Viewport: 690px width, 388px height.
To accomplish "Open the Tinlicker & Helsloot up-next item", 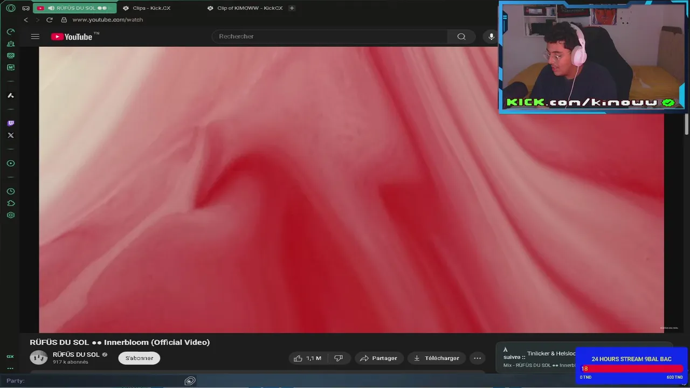I will pos(551,354).
